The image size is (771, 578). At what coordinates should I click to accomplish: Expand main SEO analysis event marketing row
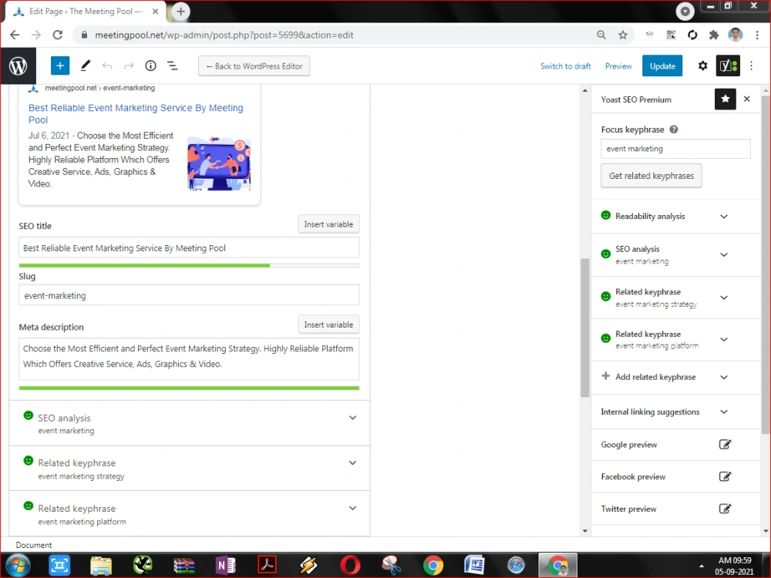tap(190, 423)
